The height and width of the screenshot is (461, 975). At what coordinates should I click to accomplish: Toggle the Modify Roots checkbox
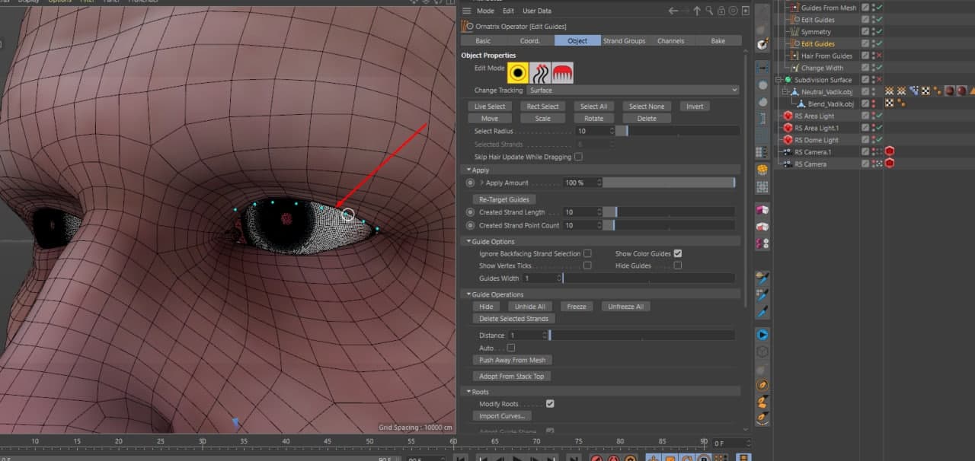(x=550, y=404)
